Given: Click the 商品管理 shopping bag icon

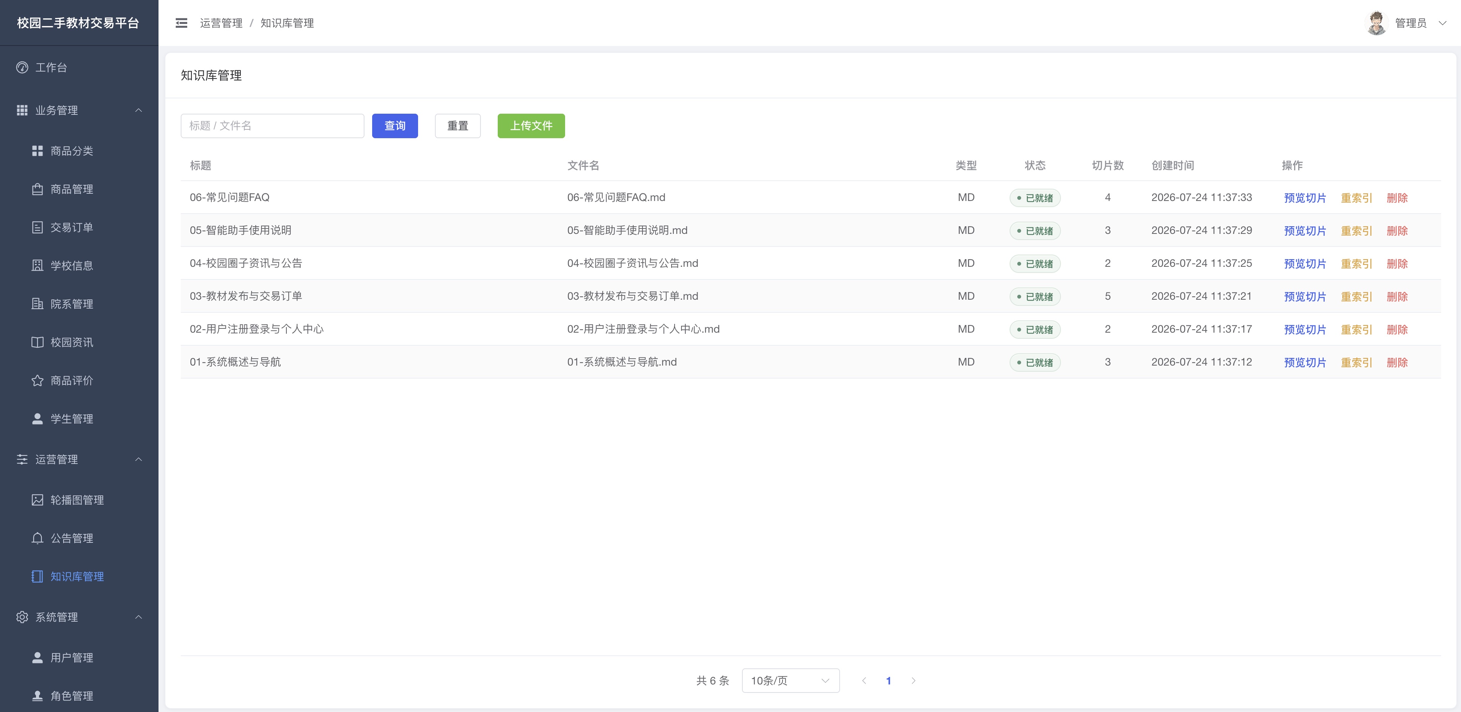Looking at the screenshot, I should tap(38, 189).
